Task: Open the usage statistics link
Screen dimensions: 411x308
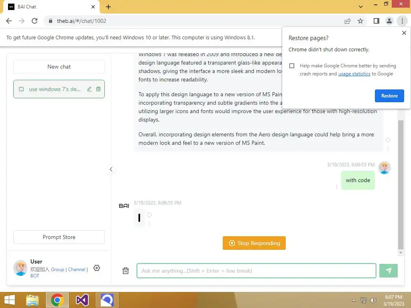Action: click(x=354, y=74)
